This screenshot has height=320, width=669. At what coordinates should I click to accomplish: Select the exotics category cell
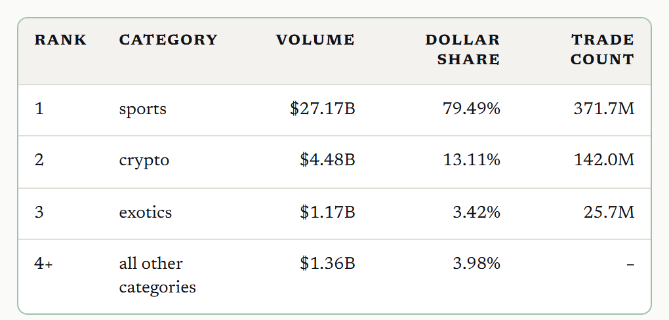pos(146,212)
